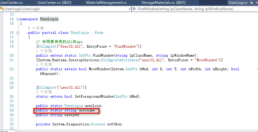Click the 'bRepaint' parameter on the wrapped line
This screenshot has height=132, width=258.
click(x=48, y=74)
